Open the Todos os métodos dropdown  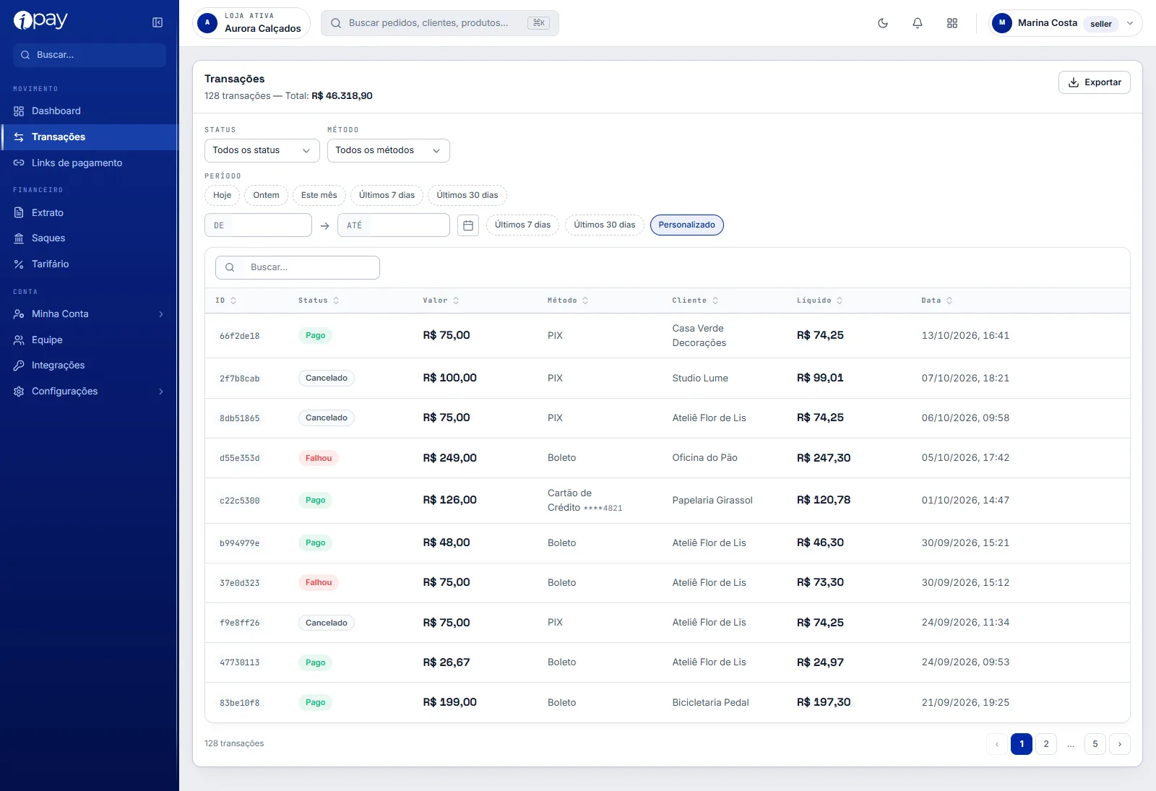click(389, 150)
